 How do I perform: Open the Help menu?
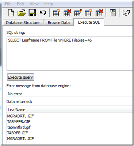(x=49, y=4)
